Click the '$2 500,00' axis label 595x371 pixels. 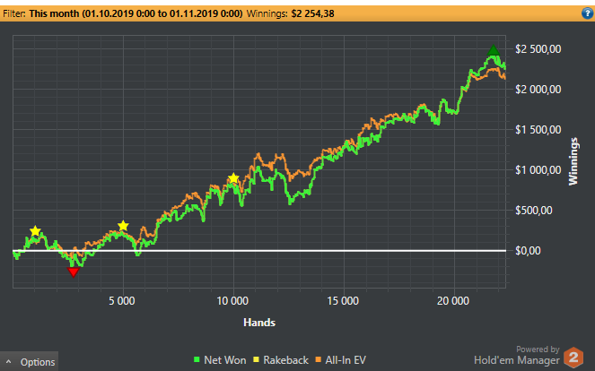point(538,49)
